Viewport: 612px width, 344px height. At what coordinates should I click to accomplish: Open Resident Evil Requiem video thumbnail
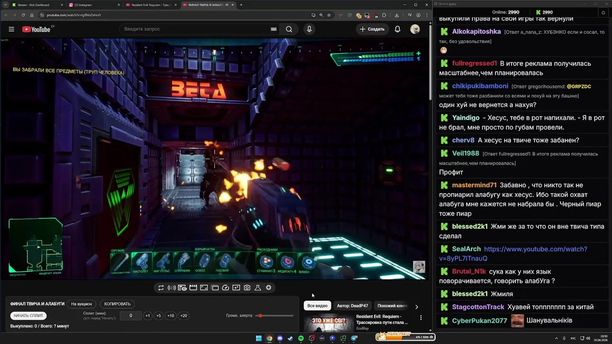click(328, 322)
